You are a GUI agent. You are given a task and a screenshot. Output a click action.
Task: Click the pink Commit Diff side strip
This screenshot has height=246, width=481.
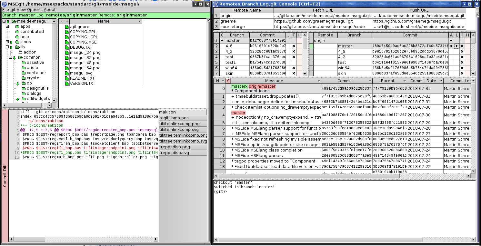tap(5, 175)
